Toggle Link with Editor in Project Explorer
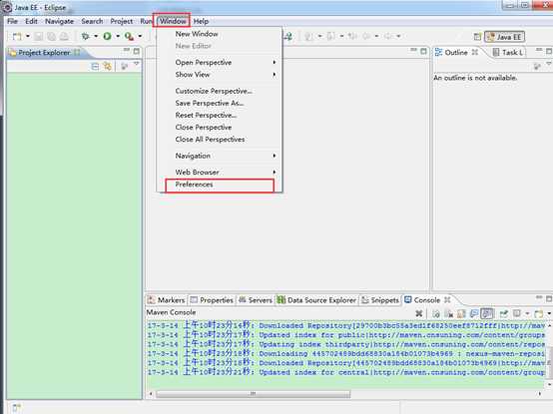This screenshot has height=414, width=553. 108,66
